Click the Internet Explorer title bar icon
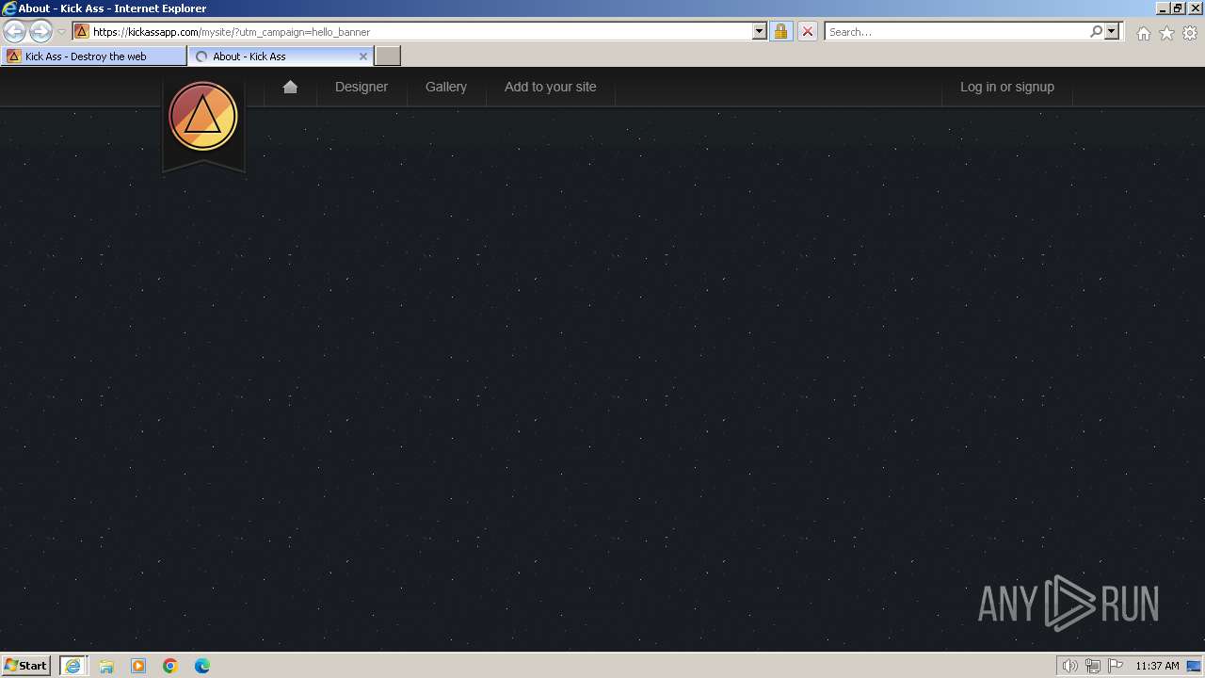This screenshot has height=678, width=1205. pyautogui.click(x=9, y=8)
